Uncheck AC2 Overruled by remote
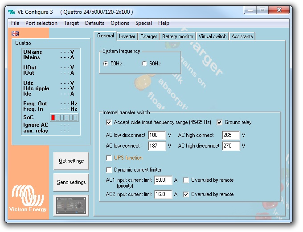The height and width of the screenshot is (232, 303). coord(186,194)
